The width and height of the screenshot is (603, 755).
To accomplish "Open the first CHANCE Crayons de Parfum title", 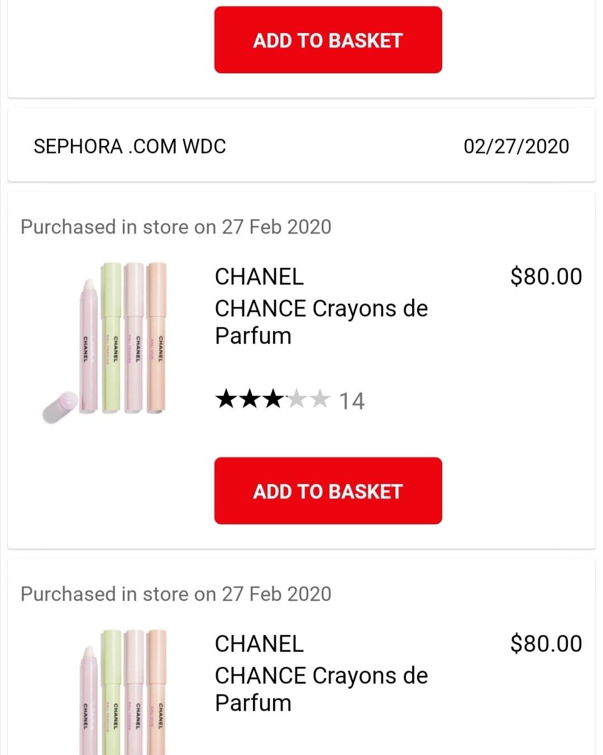I will pyautogui.click(x=321, y=322).
